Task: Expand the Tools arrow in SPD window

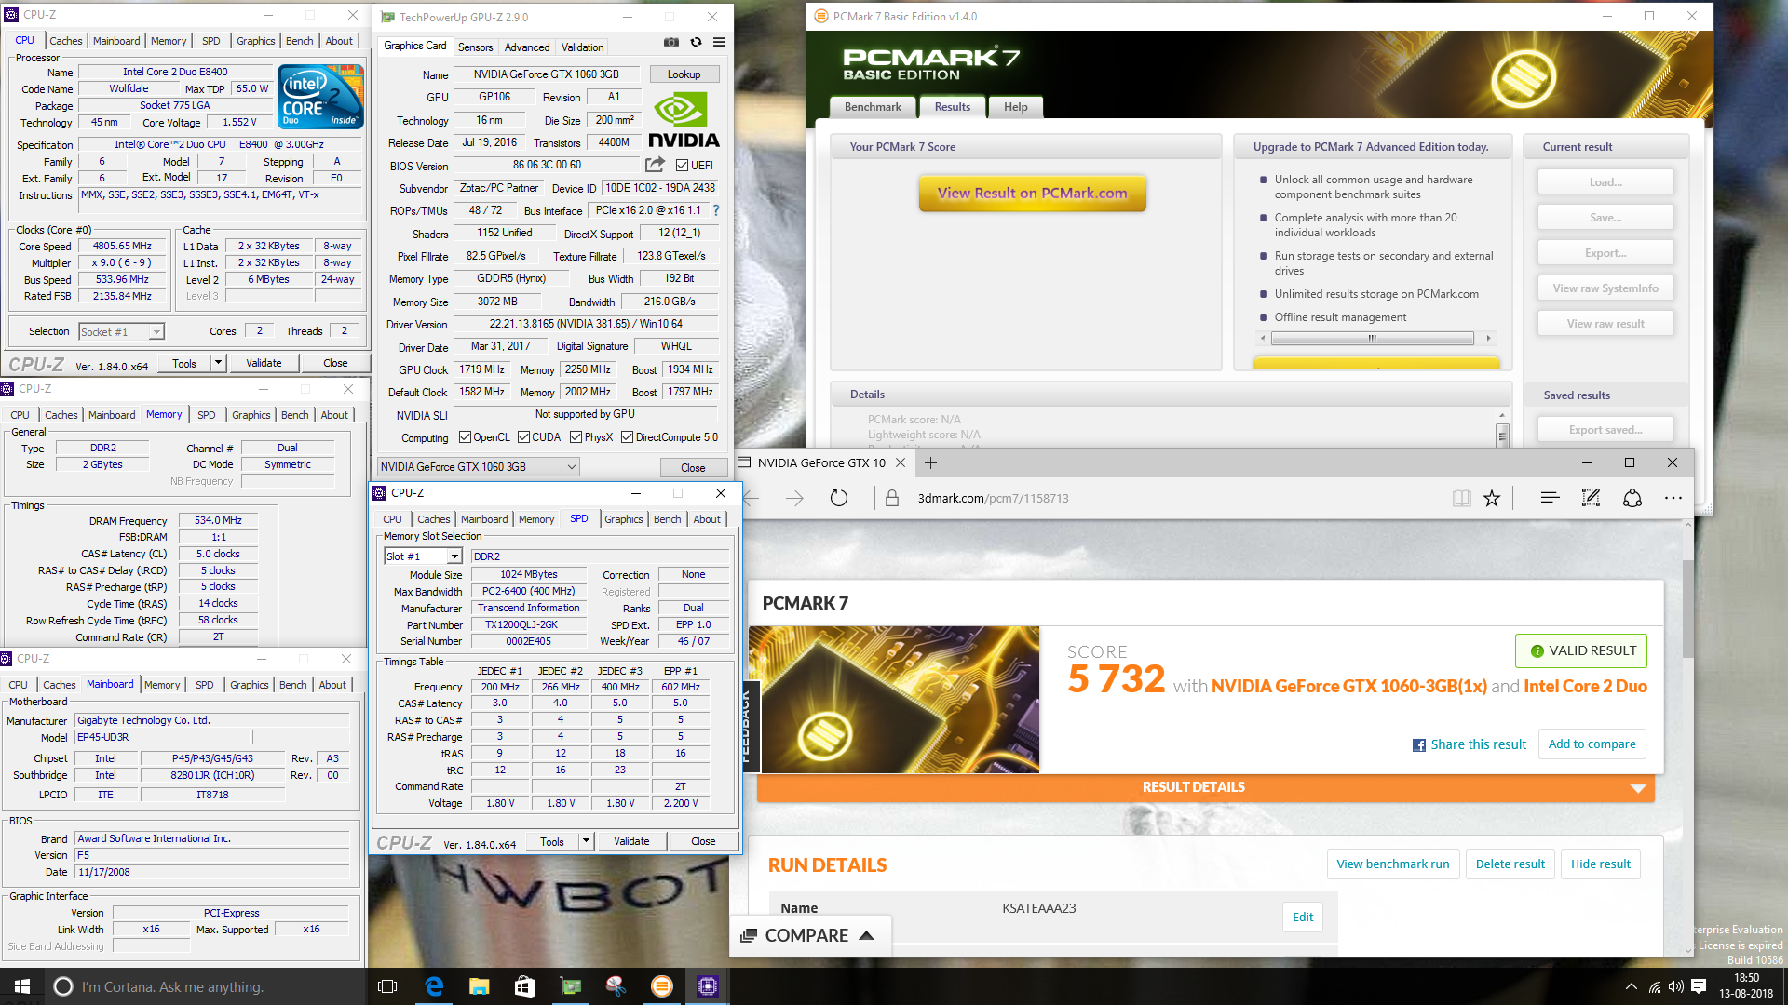Action: [x=587, y=841]
